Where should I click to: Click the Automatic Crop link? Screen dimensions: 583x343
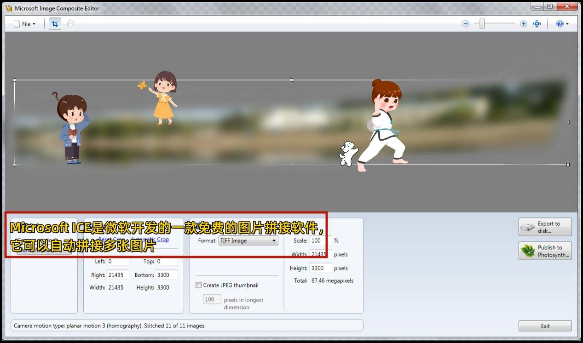(150, 239)
